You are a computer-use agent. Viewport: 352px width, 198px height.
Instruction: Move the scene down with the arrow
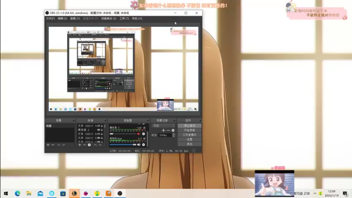pyautogui.click(x=64, y=145)
